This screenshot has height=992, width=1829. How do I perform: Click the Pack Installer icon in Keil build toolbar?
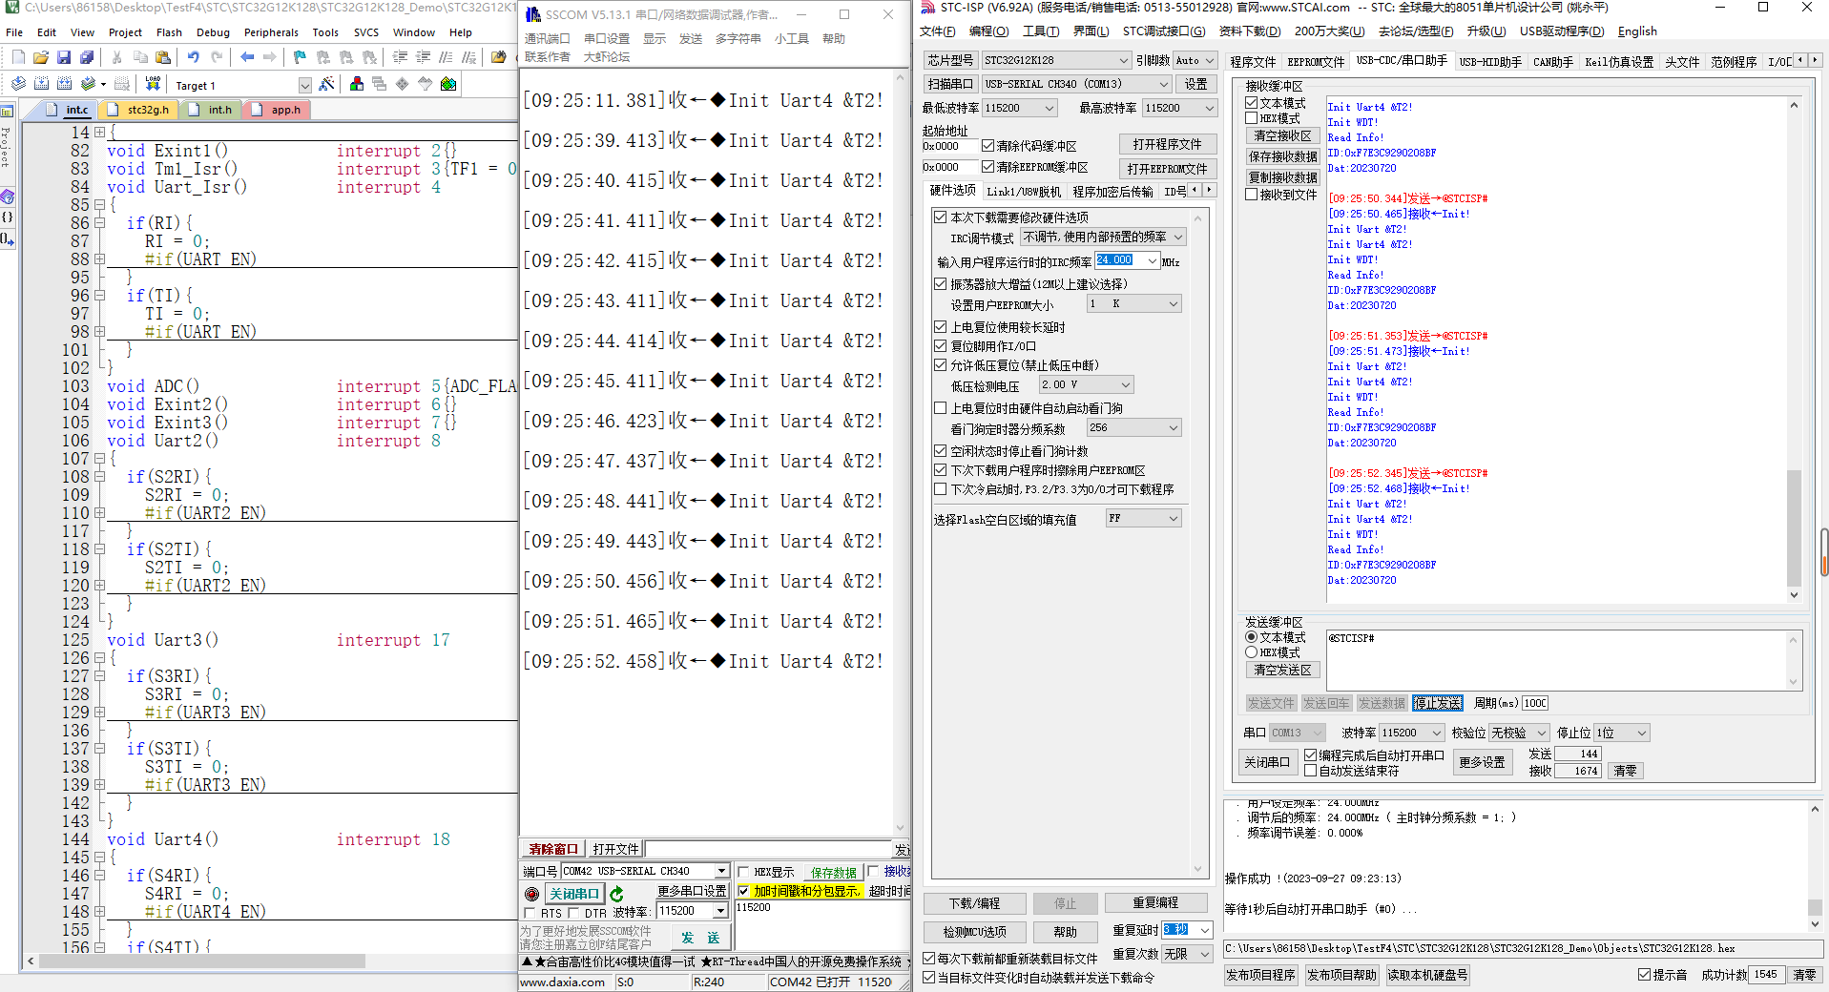coord(448,84)
